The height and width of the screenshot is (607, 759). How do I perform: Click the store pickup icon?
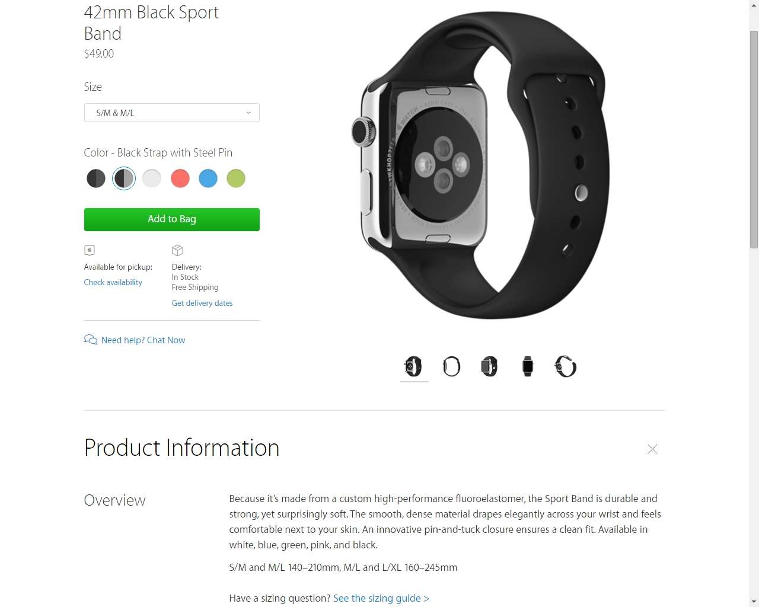click(x=90, y=250)
